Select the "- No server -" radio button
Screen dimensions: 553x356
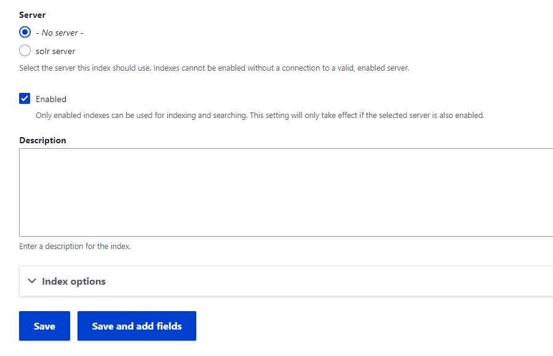point(25,33)
